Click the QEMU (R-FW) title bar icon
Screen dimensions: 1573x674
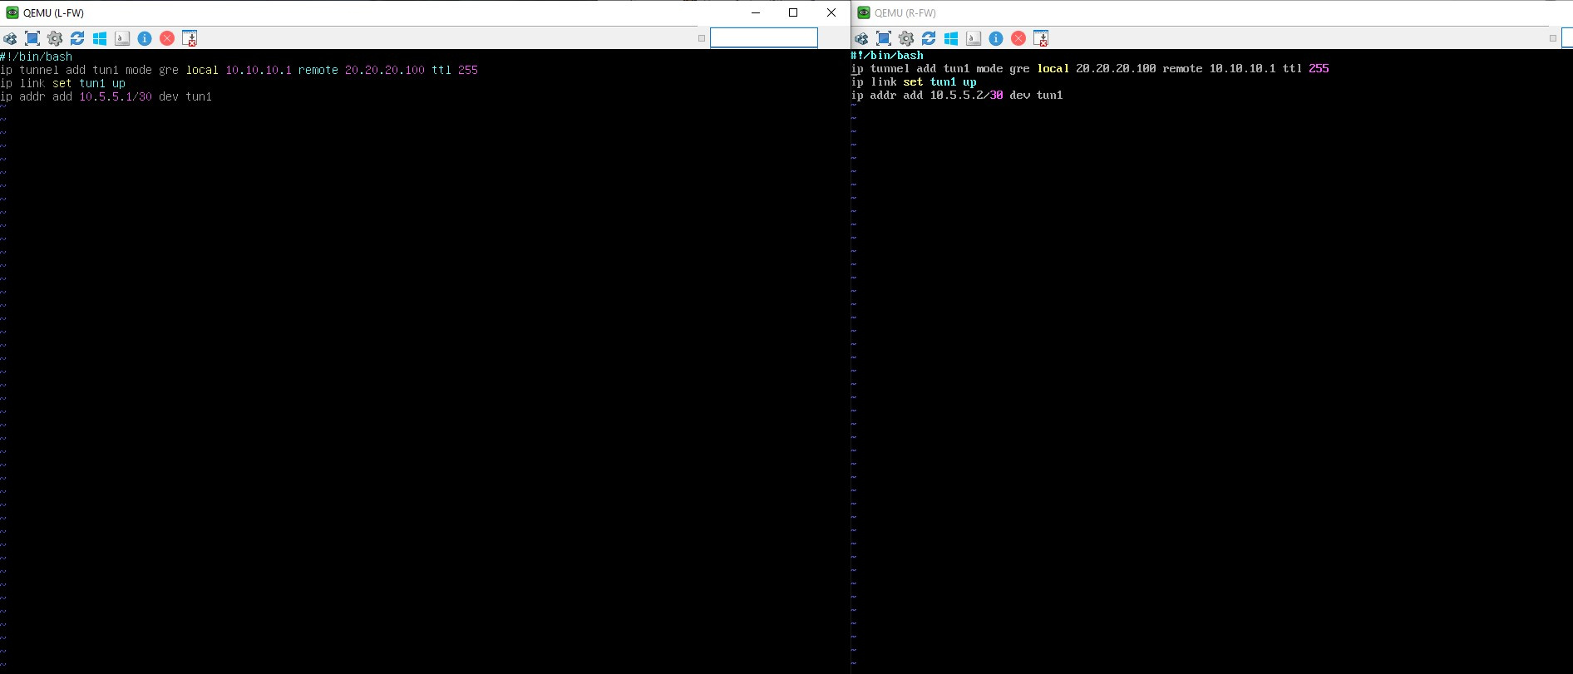(864, 12)
